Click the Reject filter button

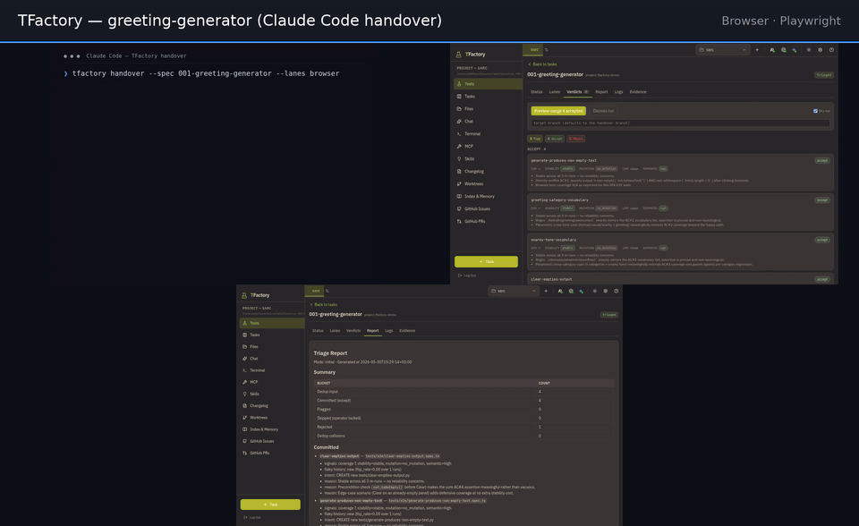(x=575, y=139)
